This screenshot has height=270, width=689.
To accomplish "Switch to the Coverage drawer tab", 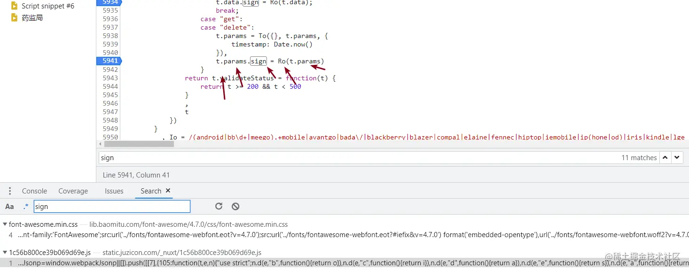I will [x=73, y=191].
